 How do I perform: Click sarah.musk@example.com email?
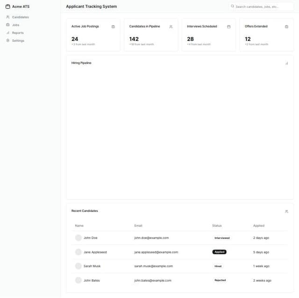[154, 266]
